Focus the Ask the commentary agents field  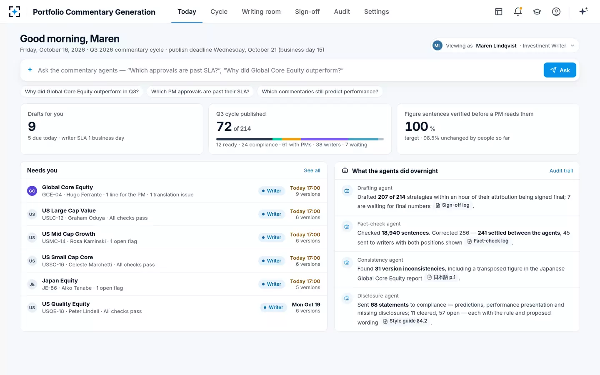[287, 70]
